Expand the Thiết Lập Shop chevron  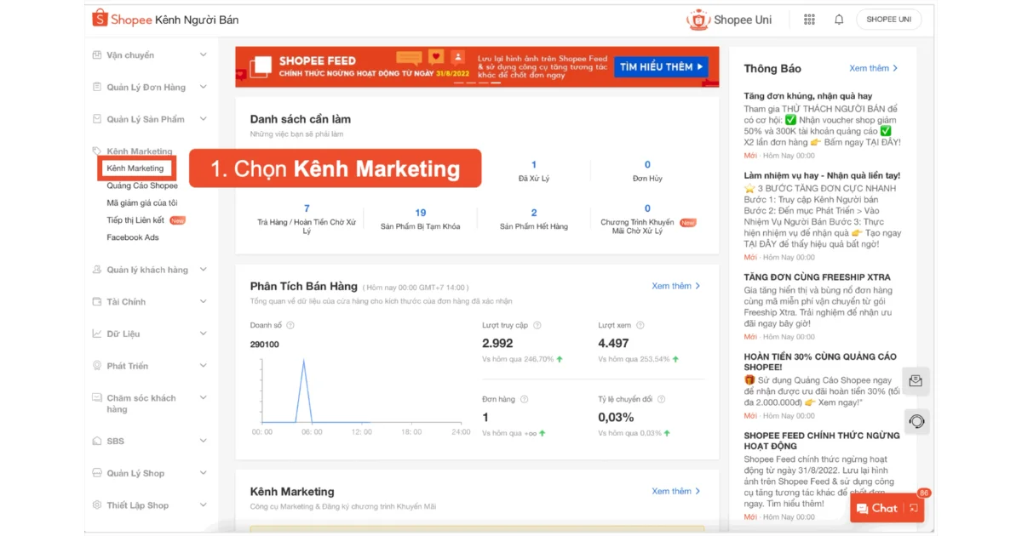pos(203,505)
